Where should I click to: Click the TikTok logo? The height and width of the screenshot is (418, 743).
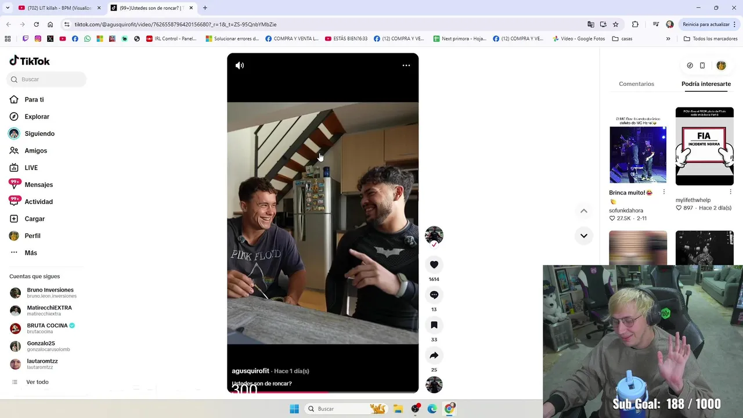(x=30, y=61)
